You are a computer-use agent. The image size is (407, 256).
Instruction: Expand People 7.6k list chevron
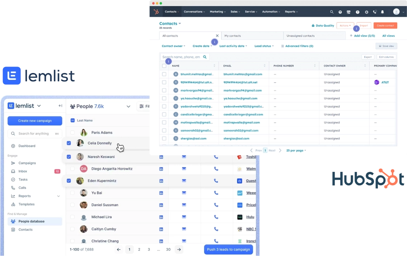(x=128, y=106)
